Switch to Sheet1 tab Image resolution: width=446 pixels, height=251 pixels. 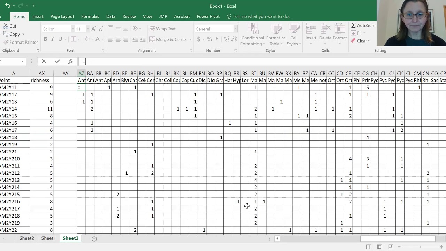(48, 238)
